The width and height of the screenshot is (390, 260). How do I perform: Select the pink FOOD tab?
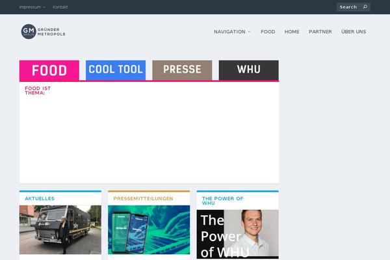(49, 70)
